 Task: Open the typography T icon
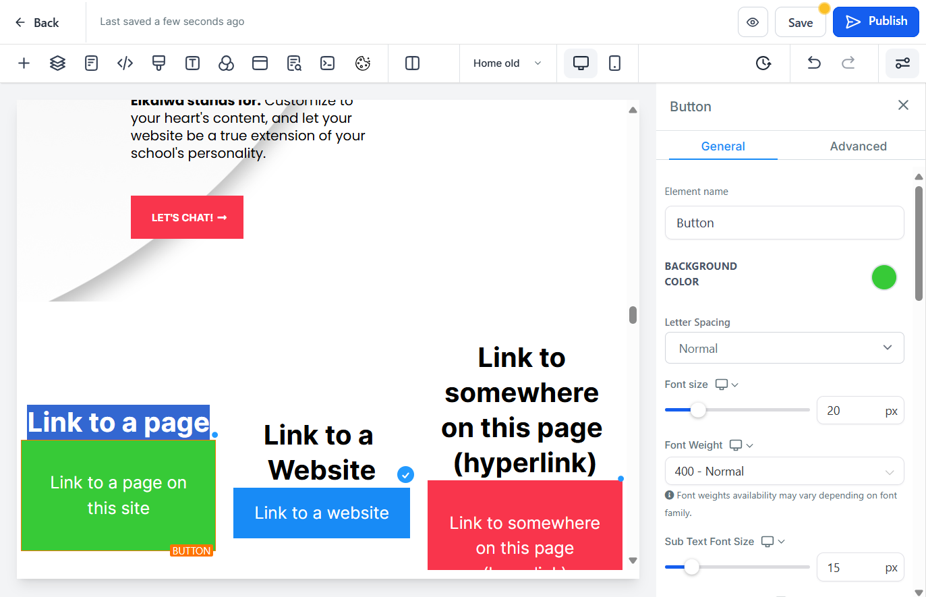point(192,63)
